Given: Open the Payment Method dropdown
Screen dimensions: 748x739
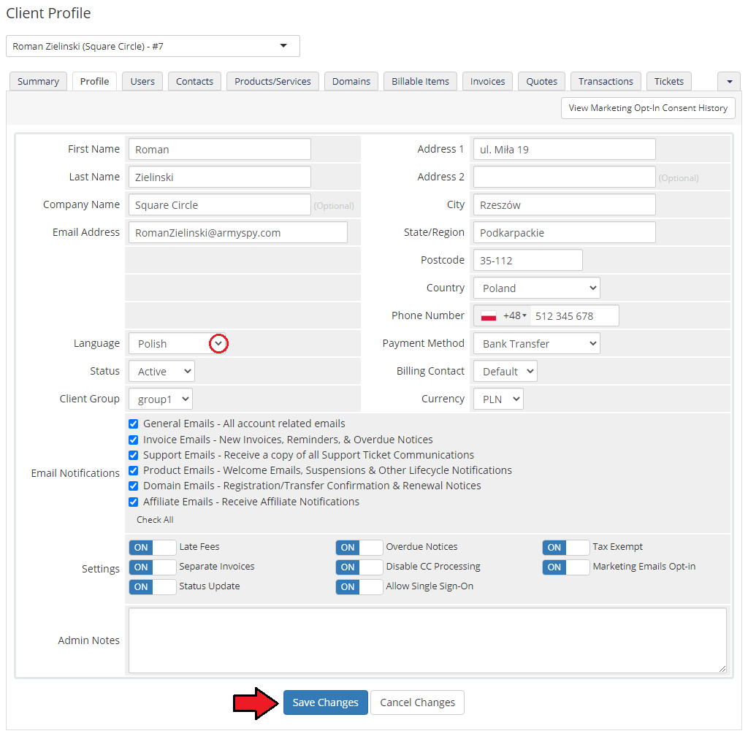Looking at the screenshot, I should [x=537, y=343].
